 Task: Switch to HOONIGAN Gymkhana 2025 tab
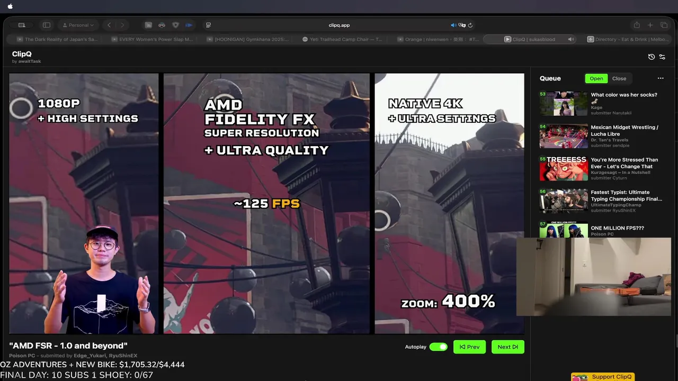tap(248, 39)
